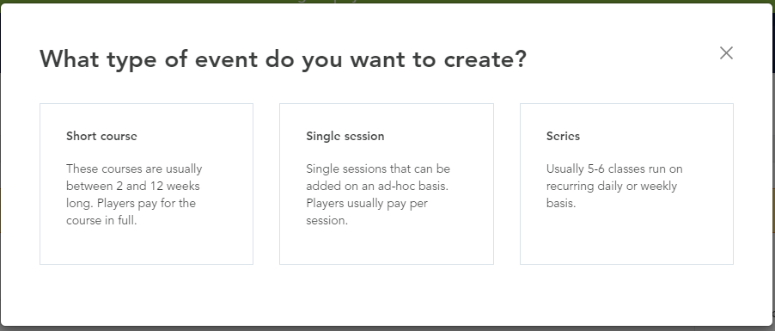Click text 'added on an ad-hoc basis'
775x331 pixels.
377,186
